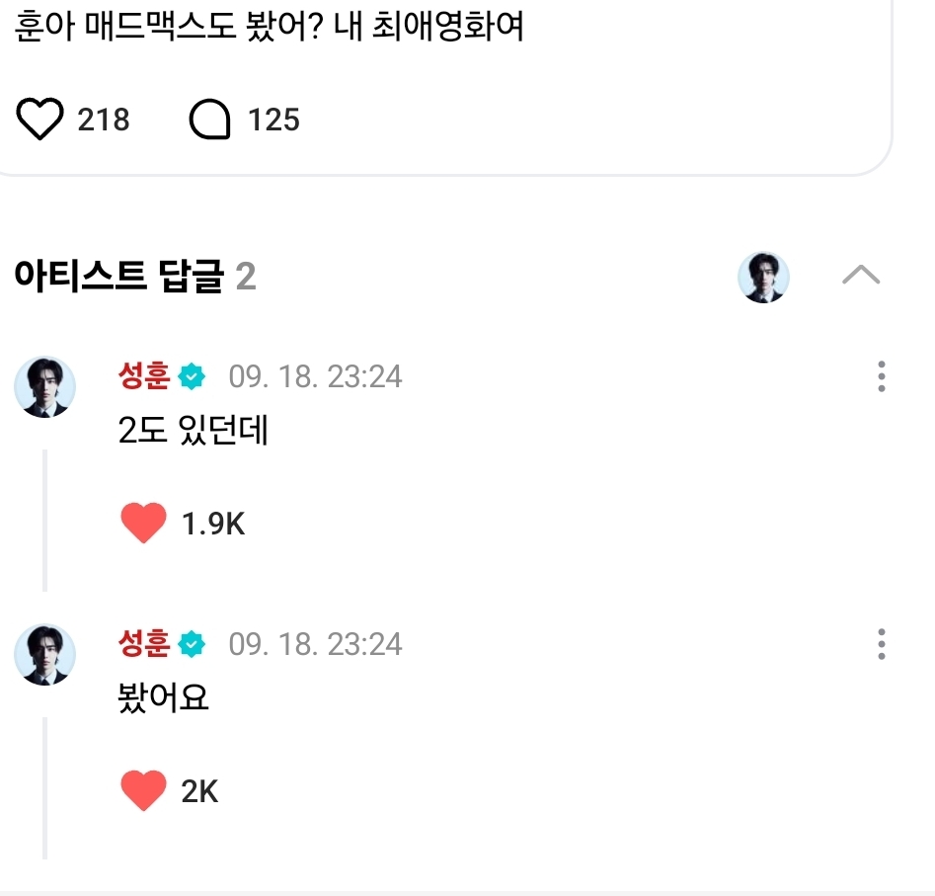Tap the "2도 있던데" reply text
The height and width of the screenshot is (896, 935).
193,432
